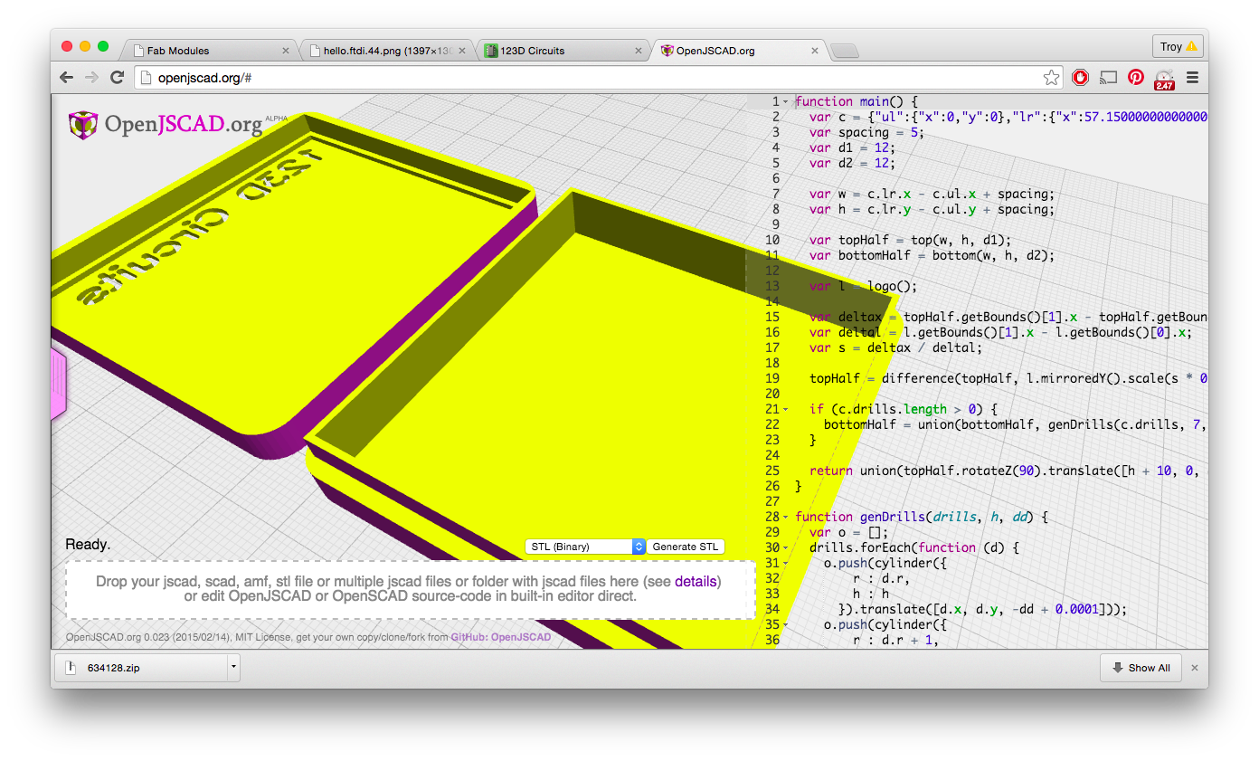Viewport: 1259px width, 761px height.
Task: Open the GitHub: OpenJSCAD link
Action: [x=501, y=637]
